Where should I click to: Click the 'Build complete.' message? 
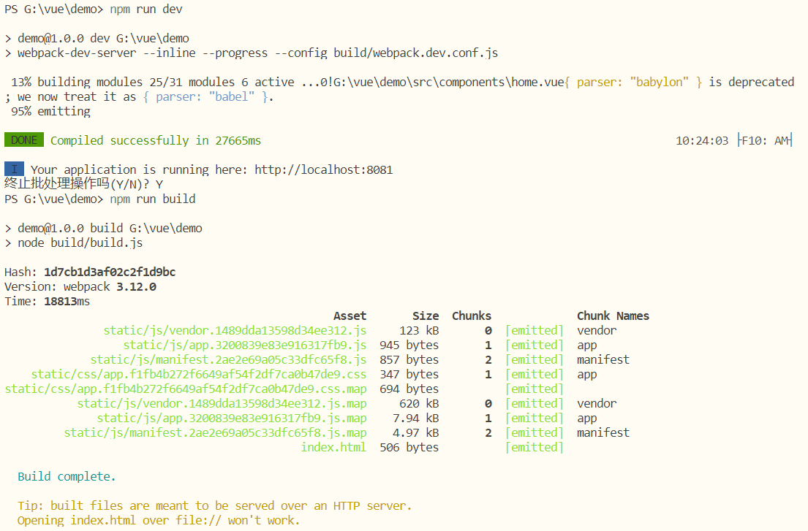coord(67,477)
